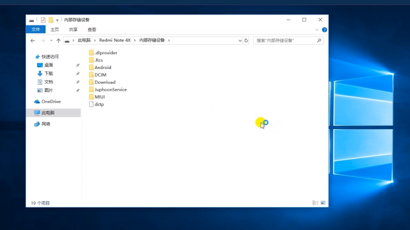Image resolution: width=410 pixels, height=230 pixels.
Task: Open the recent locations dropdown arrow
Action: coord(51,40)
